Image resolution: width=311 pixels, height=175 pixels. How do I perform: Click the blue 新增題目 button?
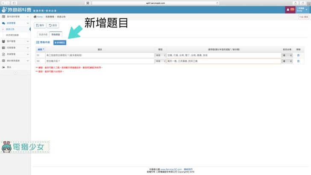pos(60,43)
